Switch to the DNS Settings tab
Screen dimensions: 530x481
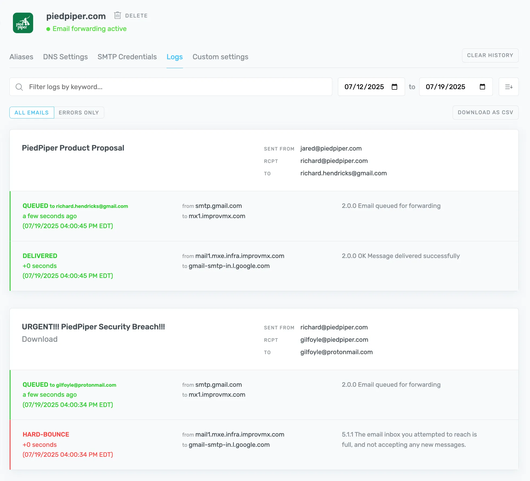65,57
